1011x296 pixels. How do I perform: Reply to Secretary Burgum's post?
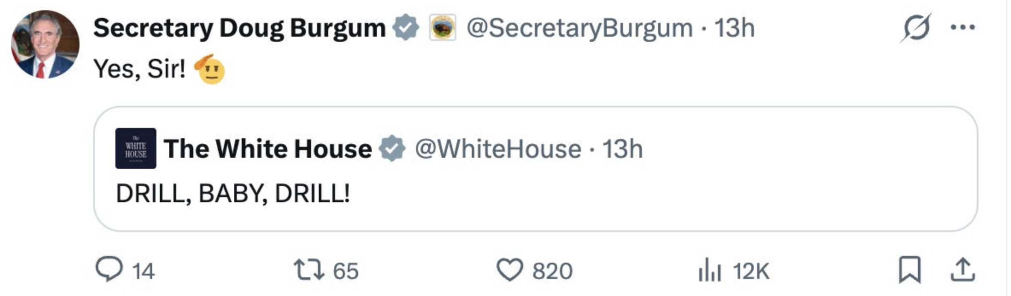pyautogui.click(x=109, y=270)
